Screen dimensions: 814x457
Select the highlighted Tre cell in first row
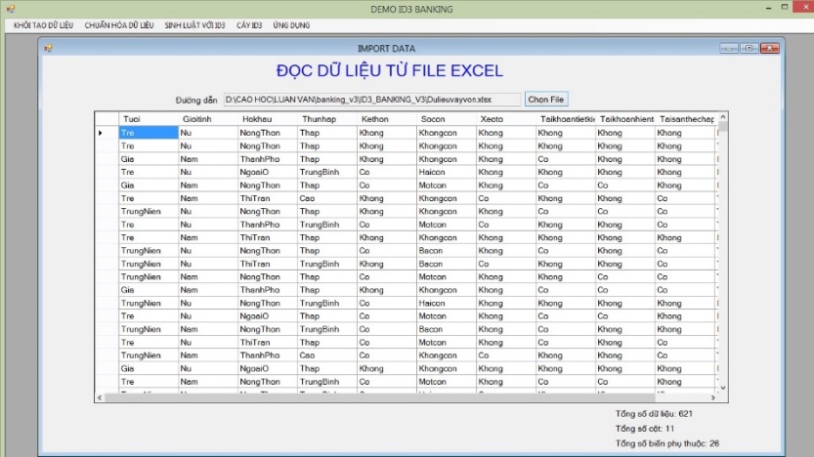149,133
